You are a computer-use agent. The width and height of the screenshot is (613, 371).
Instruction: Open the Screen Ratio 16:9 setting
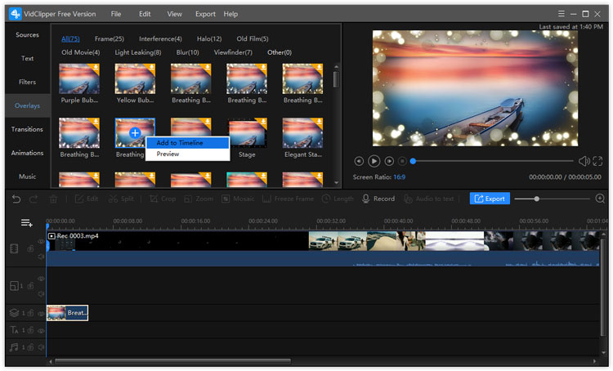click(x=399, y=177)
